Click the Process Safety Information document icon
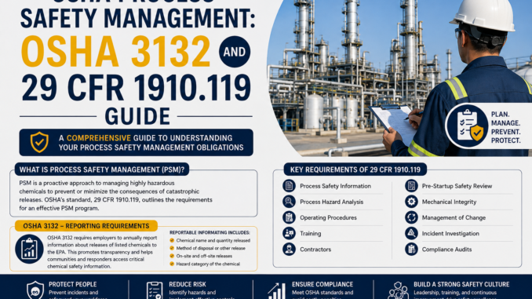This screenshot has height=299, width=532. pyautogui.click(x=289, y=186)
